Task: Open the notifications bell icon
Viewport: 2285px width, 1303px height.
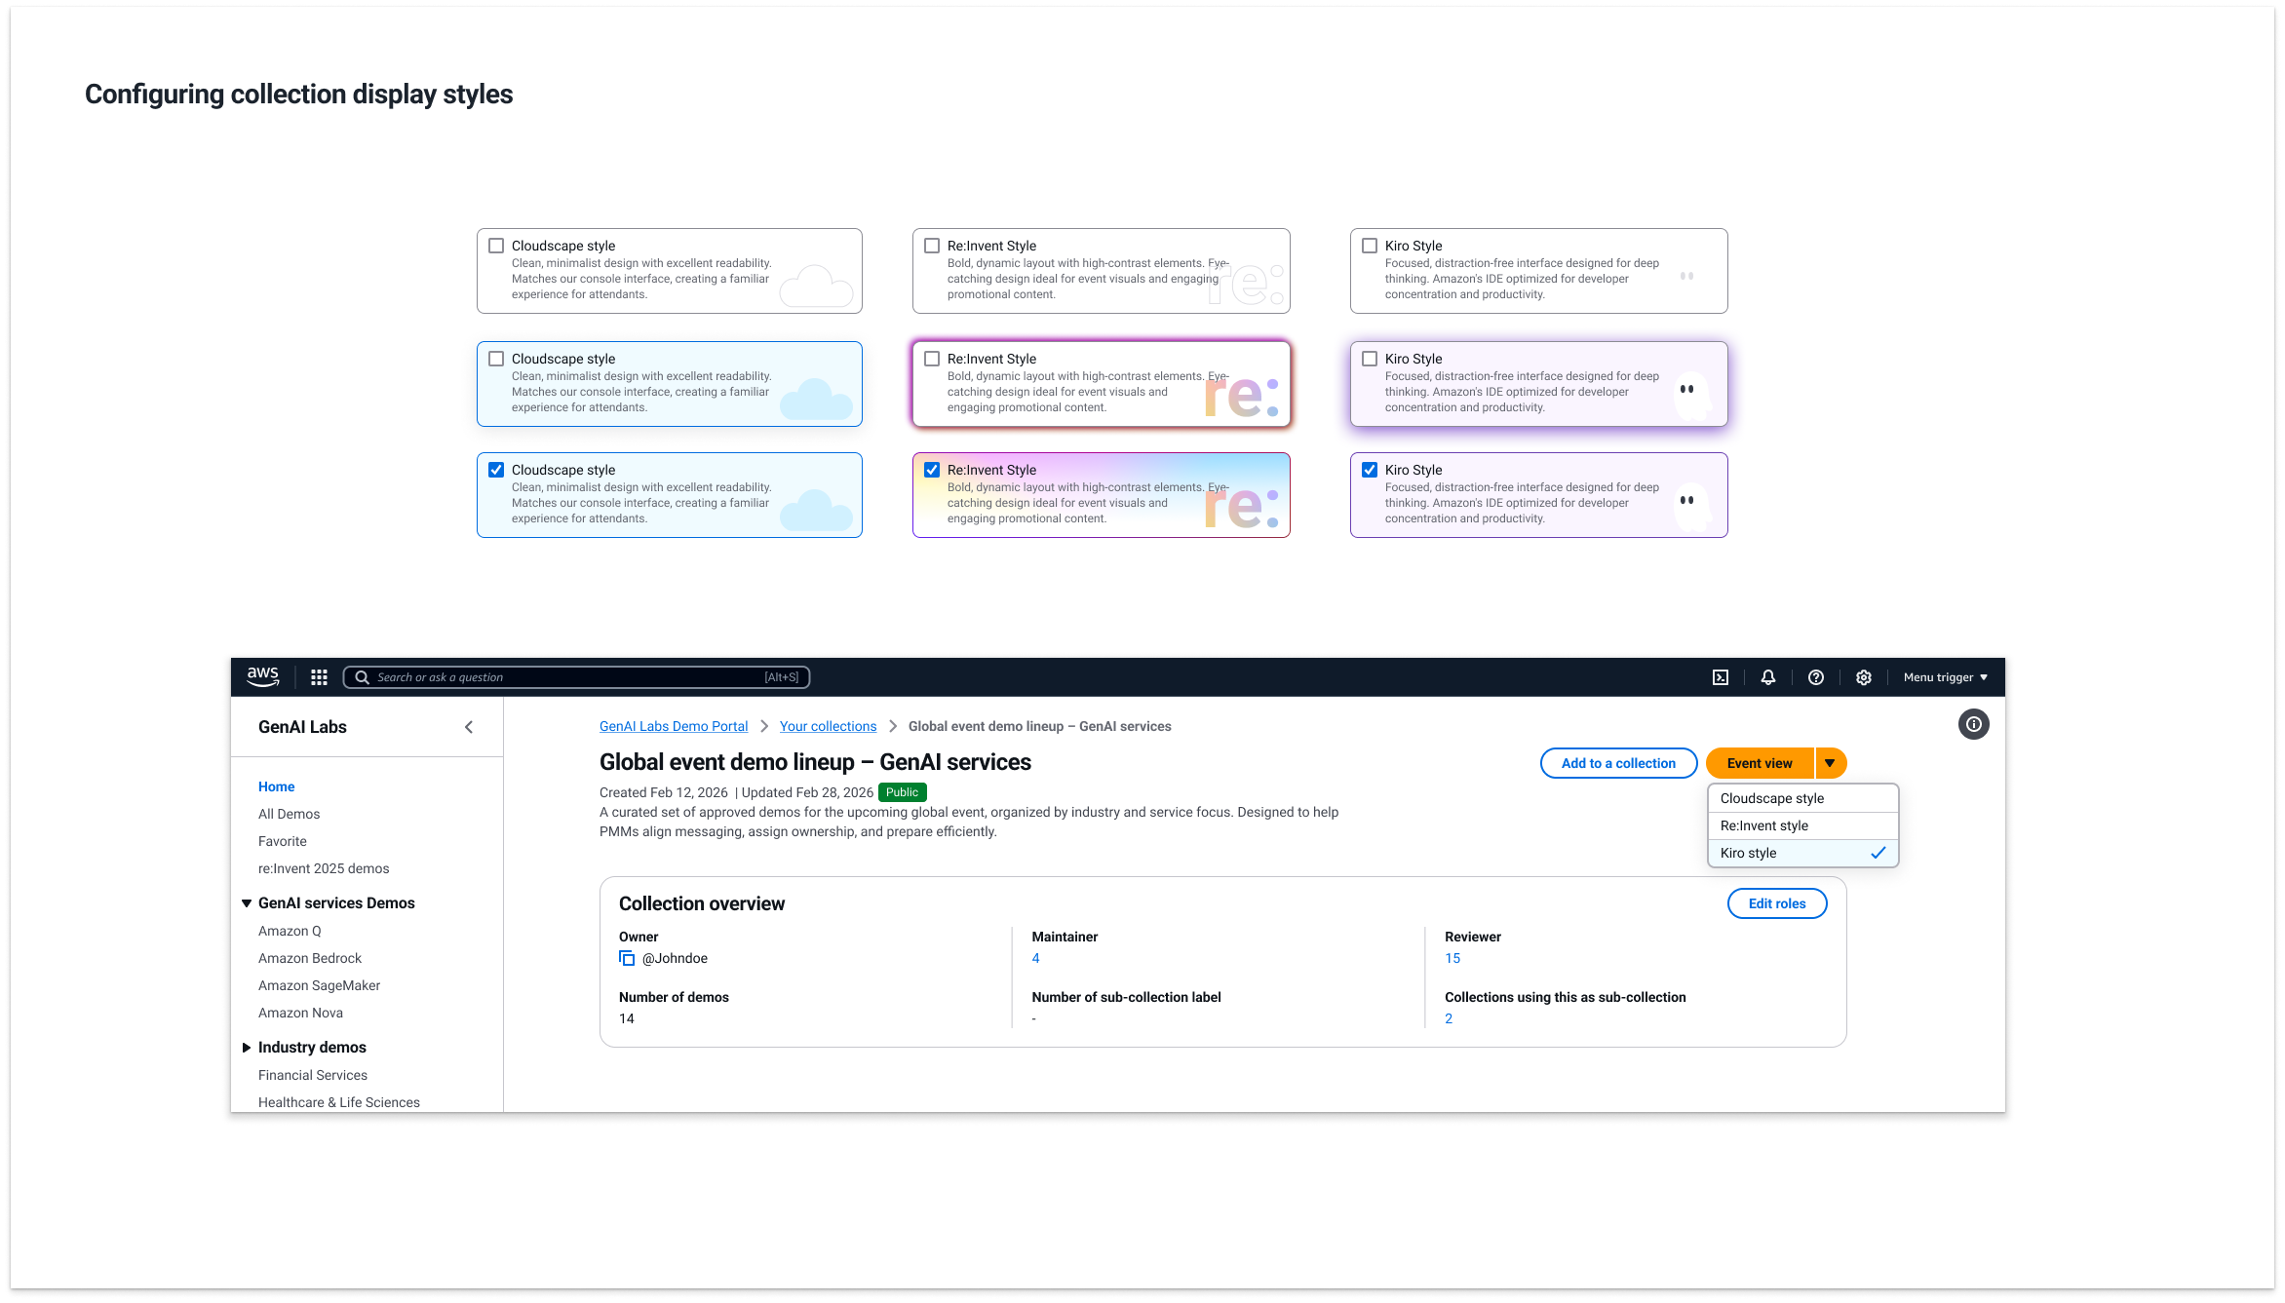Action: point(1768,677)
